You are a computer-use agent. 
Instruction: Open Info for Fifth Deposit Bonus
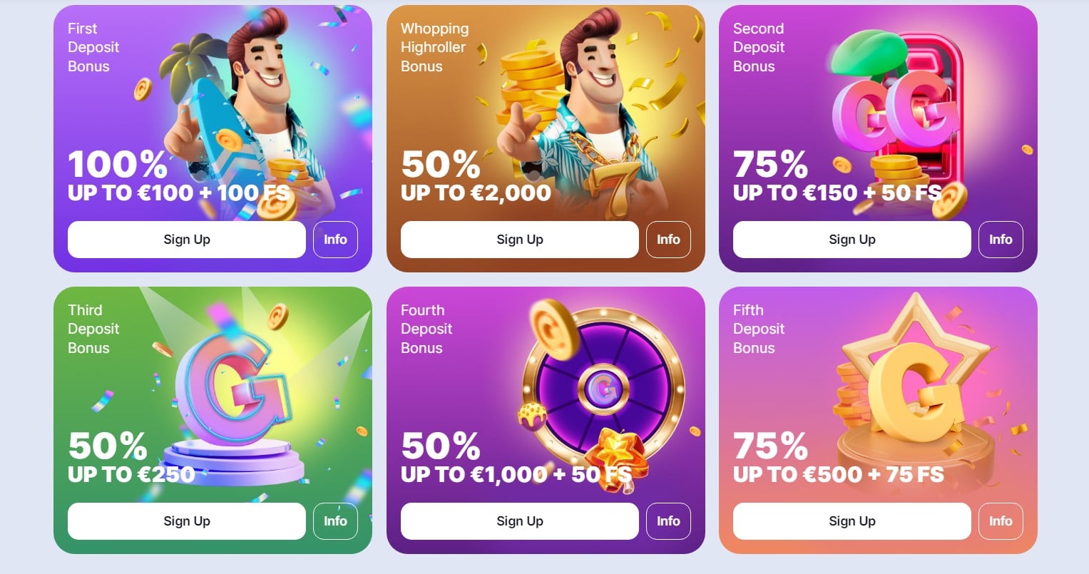point(1001,521)
